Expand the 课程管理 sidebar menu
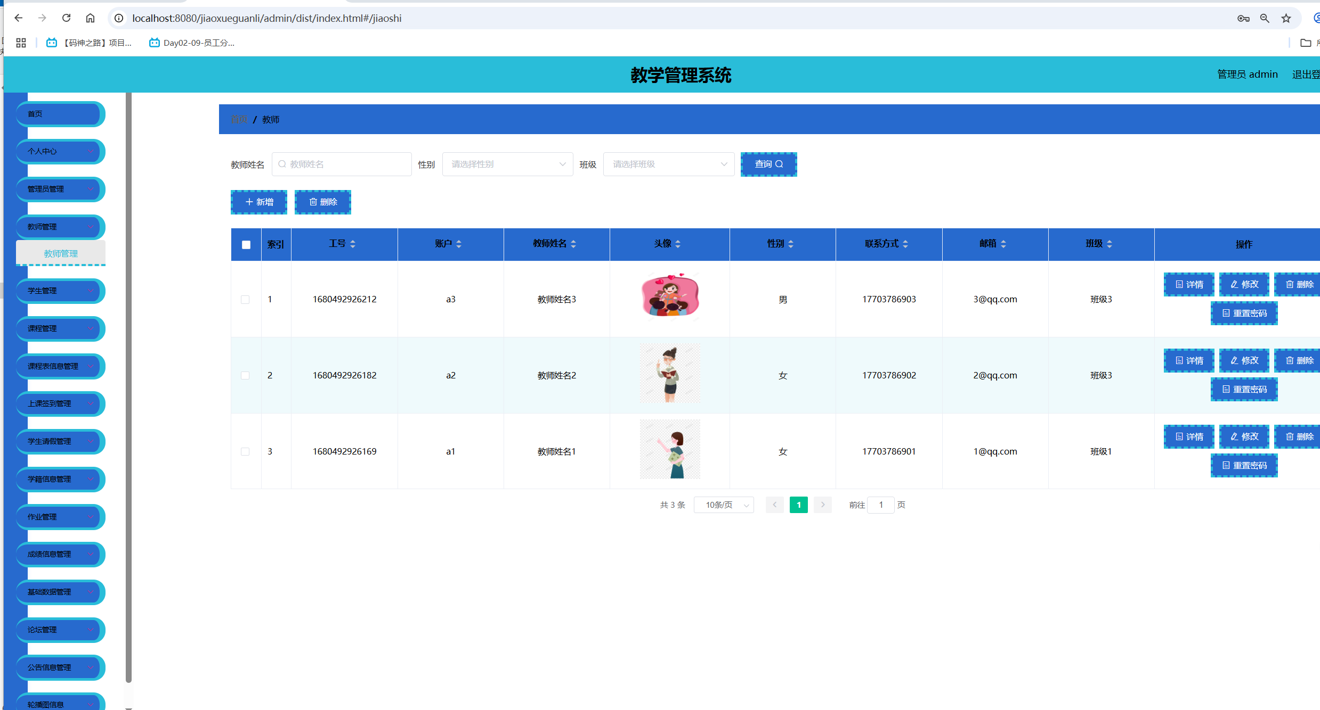 [x=60, y=328]
